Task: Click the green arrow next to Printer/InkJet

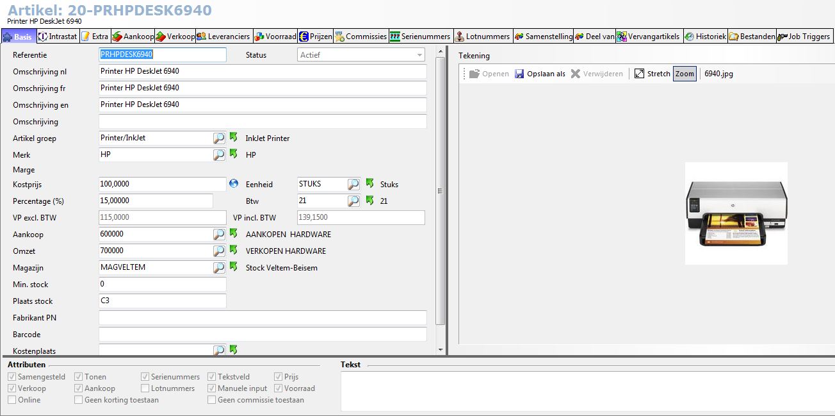Action: [x=234, y=137]
